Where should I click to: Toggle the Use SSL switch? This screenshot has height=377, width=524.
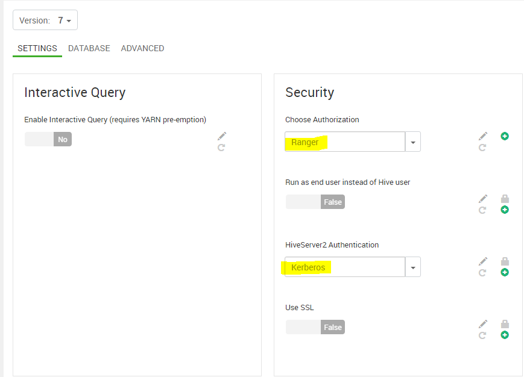pyautogui.click(x=315, y=327)
